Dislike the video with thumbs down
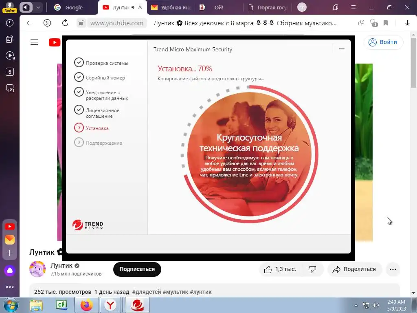 [x=312, y=269]
